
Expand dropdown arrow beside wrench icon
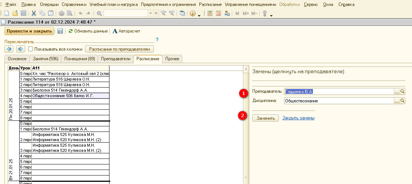click(x=271, y=15)
